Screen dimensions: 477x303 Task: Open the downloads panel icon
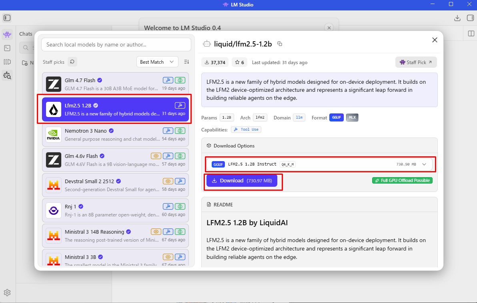(457, 18)
